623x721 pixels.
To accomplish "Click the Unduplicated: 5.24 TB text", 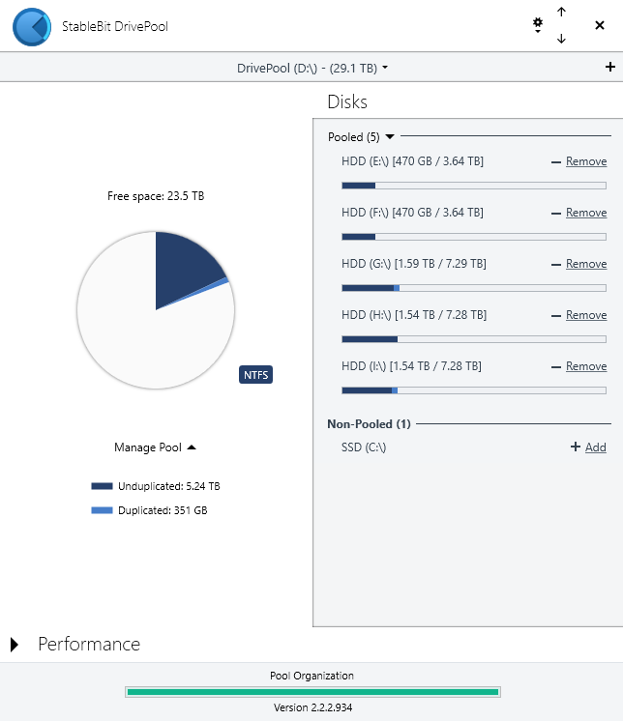I will [x=169, y=486].
